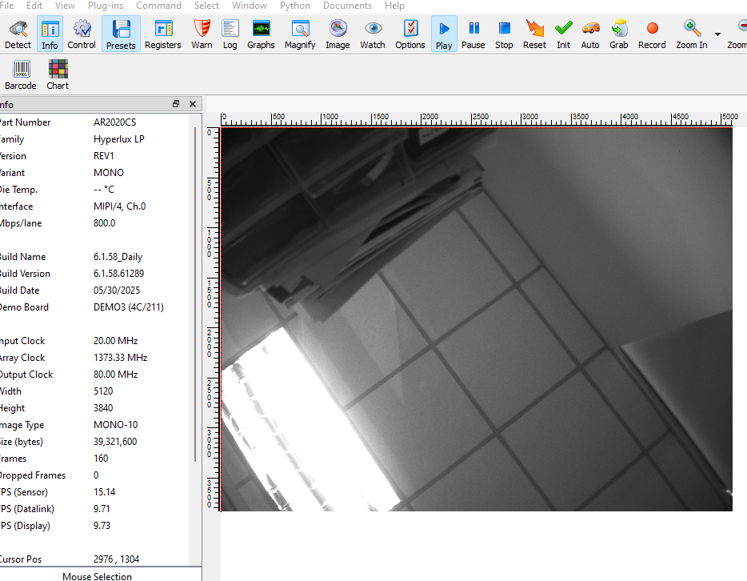Click the Play button
The width and height of the screenshot is (747, 581).
pyautogui.click(x=444, y=34)
